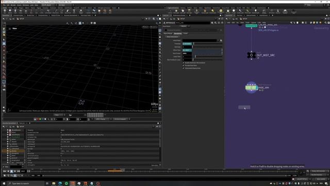Open Task View on taskbar
The height and width of the screenshot is (186, 330).
[x=47, y=183]
